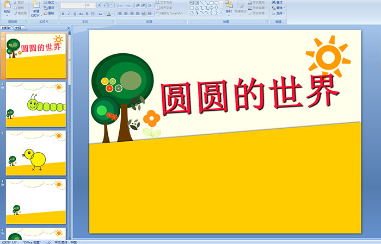The width and height of the screenshot is (381, 244).
Task: Click the Copy icon in clipboard group
Action: [15, 8]
